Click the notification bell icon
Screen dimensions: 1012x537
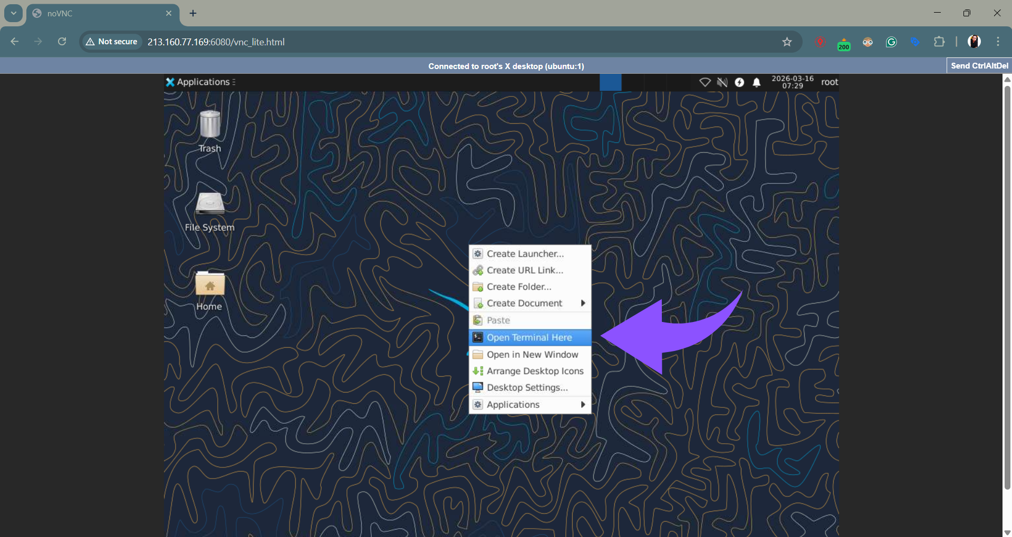[756, 82]
